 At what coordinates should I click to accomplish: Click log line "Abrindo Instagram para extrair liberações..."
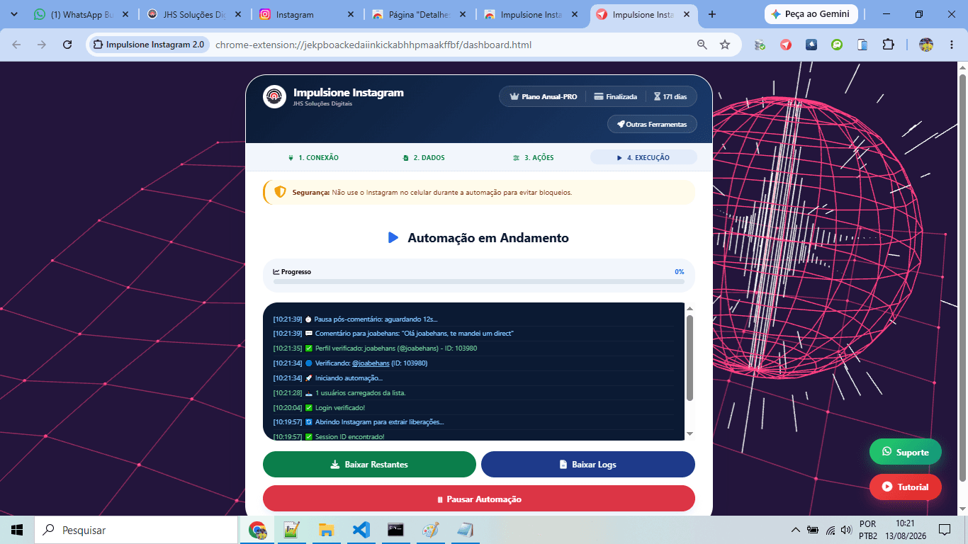[474, 422]
